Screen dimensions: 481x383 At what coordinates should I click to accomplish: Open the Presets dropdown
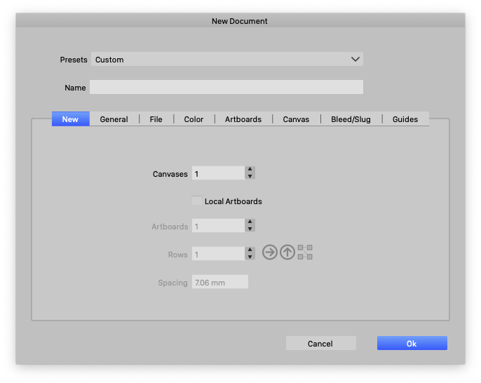pos(226,60)
